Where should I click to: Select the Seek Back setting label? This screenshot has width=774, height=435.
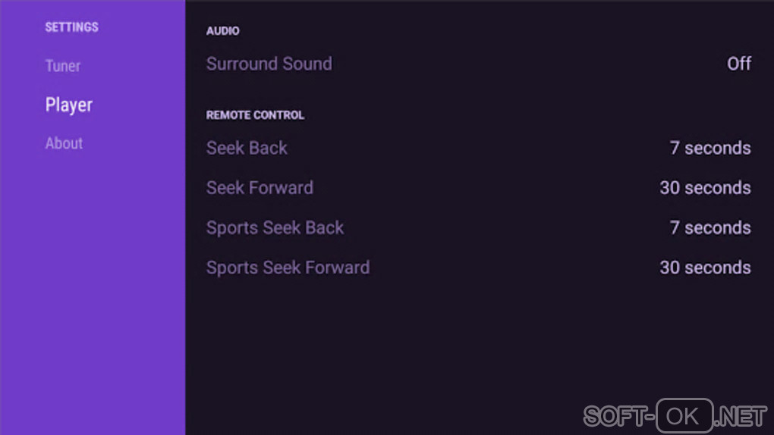point(247,148)
